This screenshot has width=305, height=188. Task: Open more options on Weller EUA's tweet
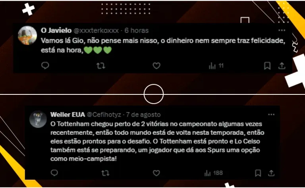click(271, 115)
